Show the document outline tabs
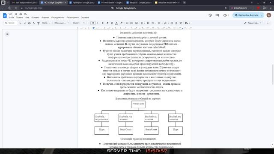The height and width of the screenshot is (154, 274). 7,34
